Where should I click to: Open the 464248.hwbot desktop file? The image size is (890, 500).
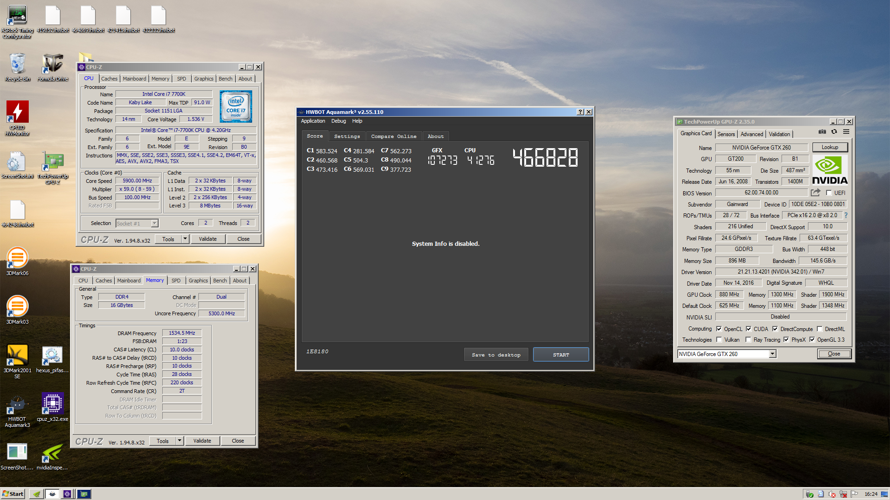click(x=17, y=213)
